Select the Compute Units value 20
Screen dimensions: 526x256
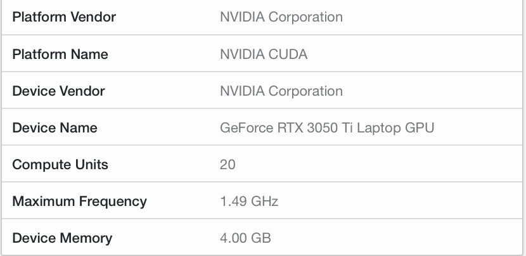228,165
